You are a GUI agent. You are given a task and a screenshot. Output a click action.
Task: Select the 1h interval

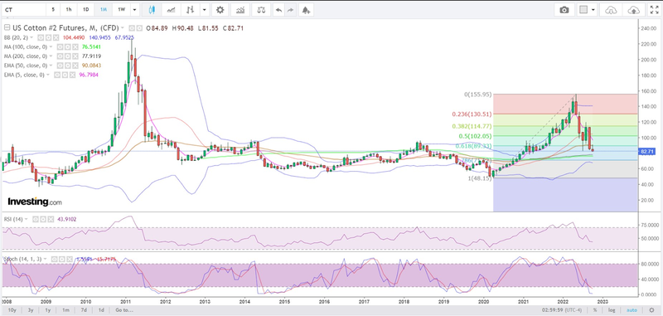pos(69,9)
